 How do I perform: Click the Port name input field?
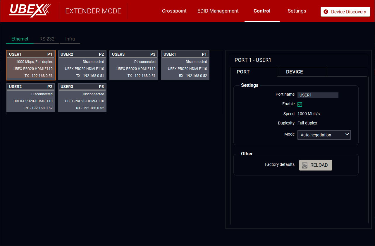click(x=318, y=95)
